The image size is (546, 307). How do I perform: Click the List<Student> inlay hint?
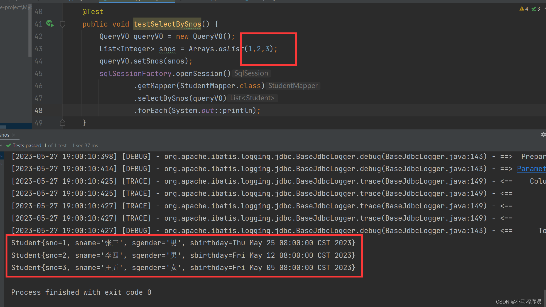pyautogui.click(x=252, y=98)
